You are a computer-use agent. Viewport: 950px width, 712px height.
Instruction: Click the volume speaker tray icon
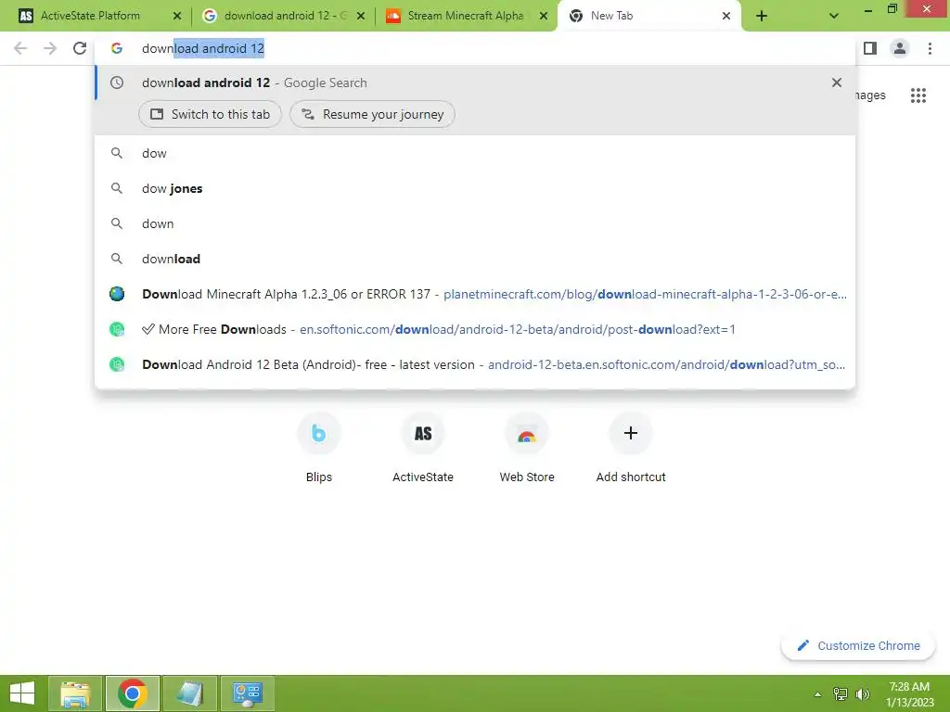863,694
